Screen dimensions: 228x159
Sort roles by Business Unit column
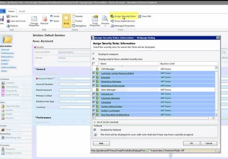(x=167, y=63)
